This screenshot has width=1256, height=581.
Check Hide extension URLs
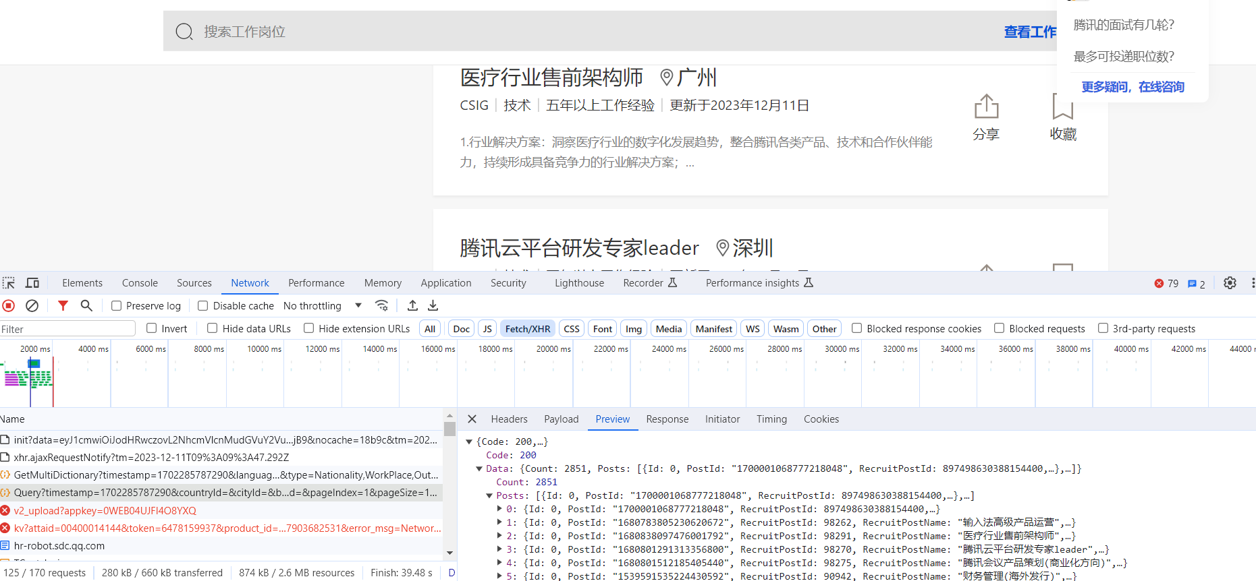[309, 328]
